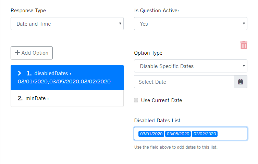The height and width of the screenshot is (164, 258).
Task: Click the helper text about adding dates
Action: tap(176, 147)
